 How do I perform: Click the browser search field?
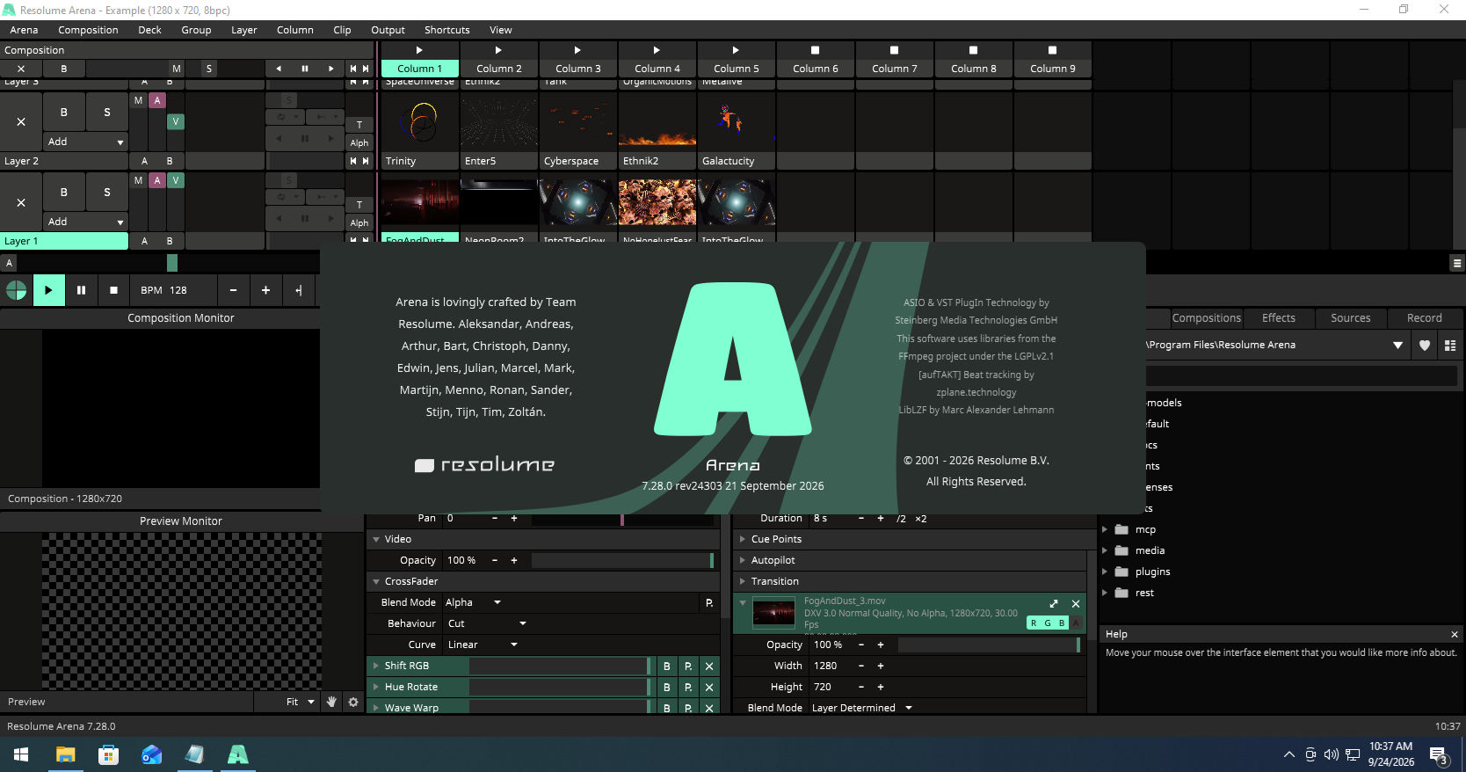[1302, 375]
